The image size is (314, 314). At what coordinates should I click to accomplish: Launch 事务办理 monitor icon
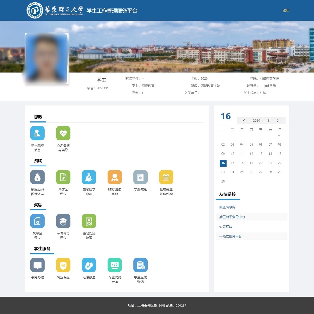(x=37, y=265)
